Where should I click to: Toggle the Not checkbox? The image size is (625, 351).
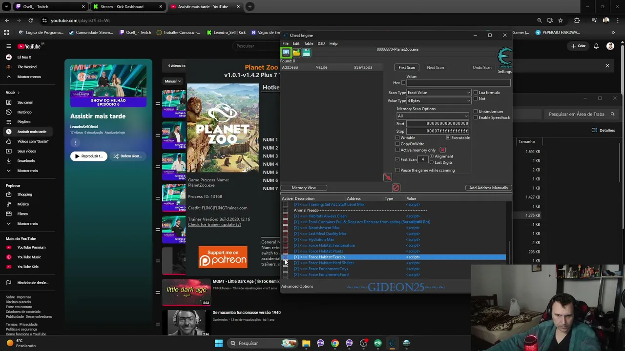pyautogui.click(x=476, y=99)
